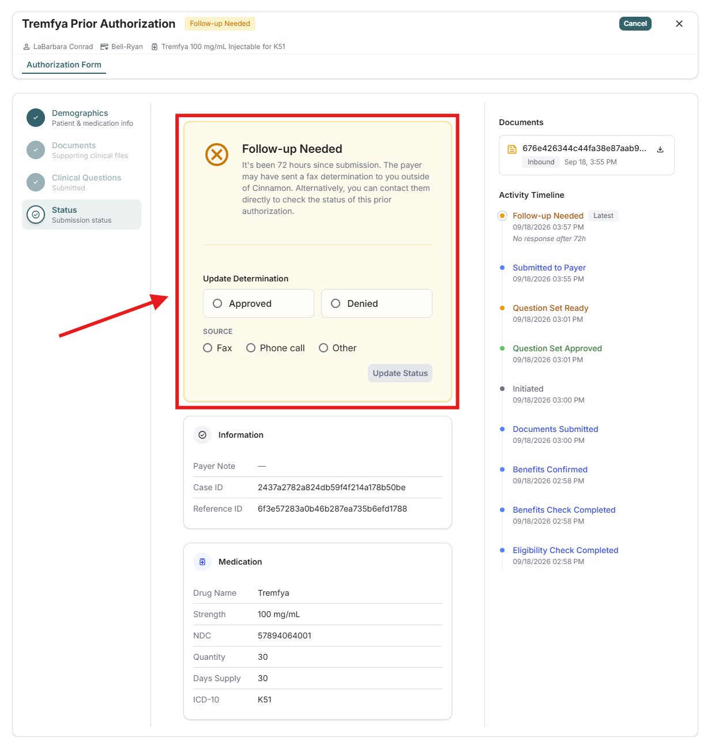Click the 'Sep 18, 3:55 PM' document timestamp

(x=590, y=162)
